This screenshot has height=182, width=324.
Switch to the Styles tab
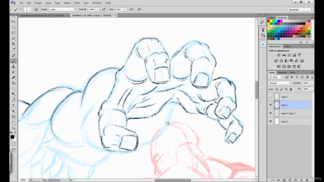point(287,47)
